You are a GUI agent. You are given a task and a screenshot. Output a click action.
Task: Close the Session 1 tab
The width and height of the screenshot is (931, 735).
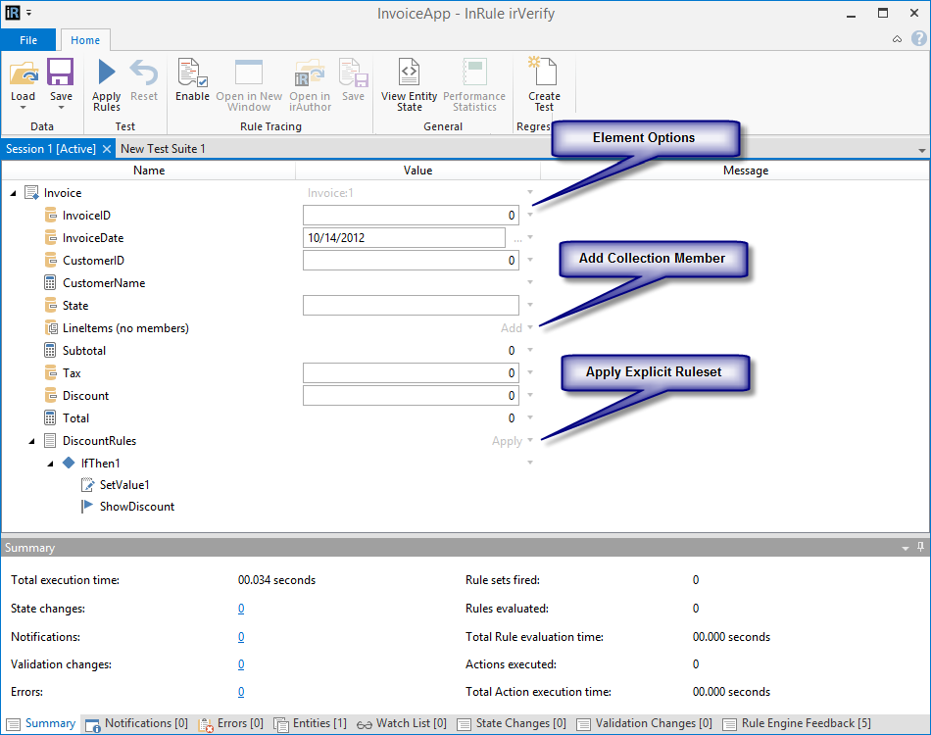pos(107,149)
